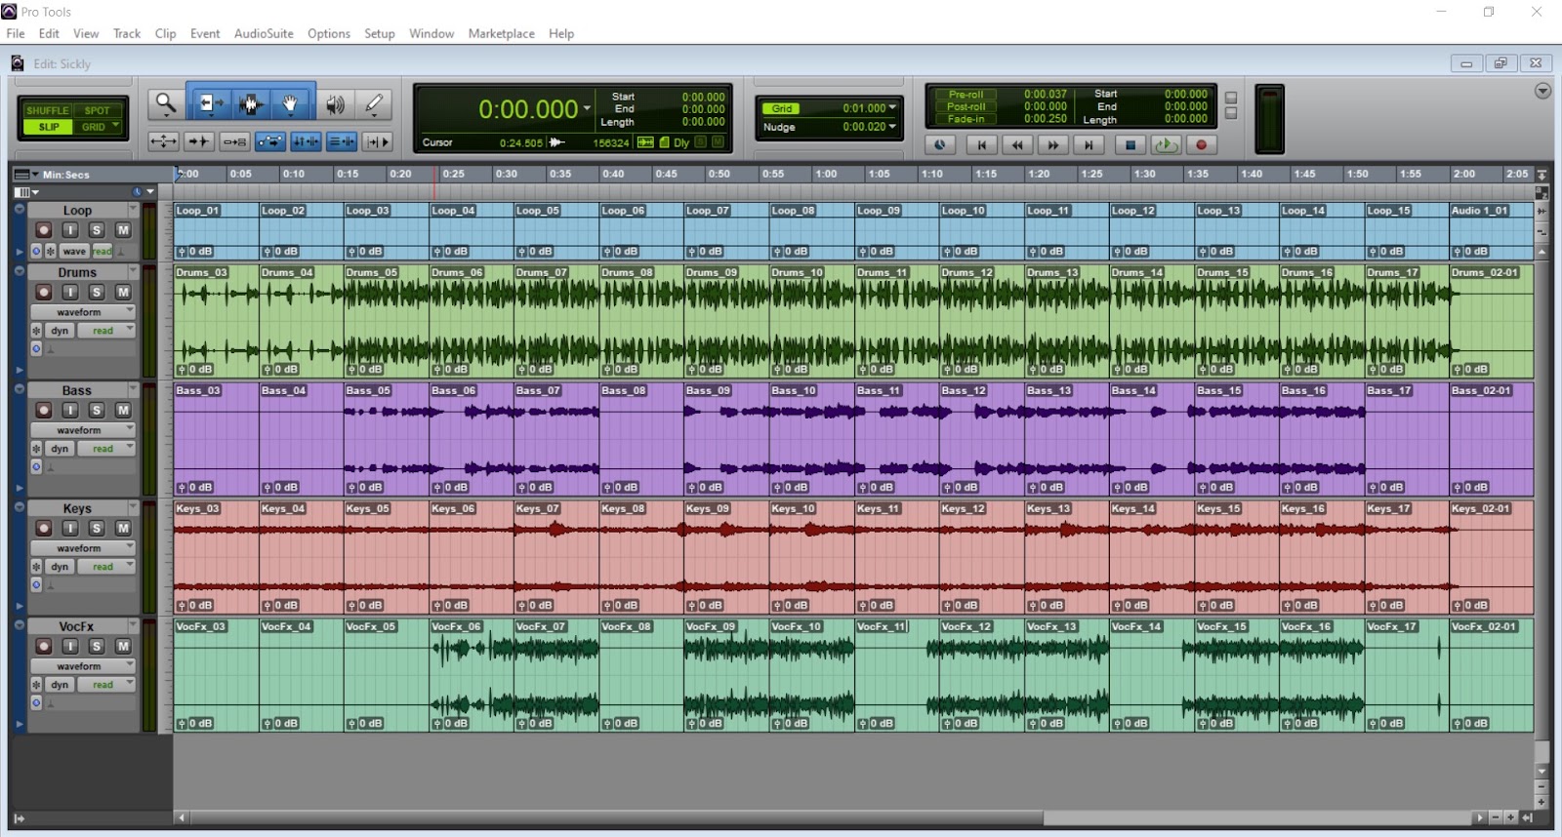
Task: Click the Return to Zero transport button
Action: point(982,144)
